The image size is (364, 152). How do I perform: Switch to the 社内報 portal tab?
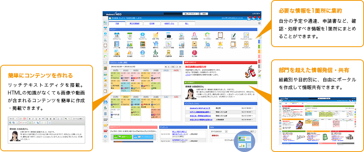pyautogui.click(x=152, y=24)
